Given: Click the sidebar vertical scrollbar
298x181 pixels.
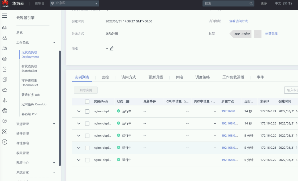Looking at the screenshot, I should click(x=60, y=108).
